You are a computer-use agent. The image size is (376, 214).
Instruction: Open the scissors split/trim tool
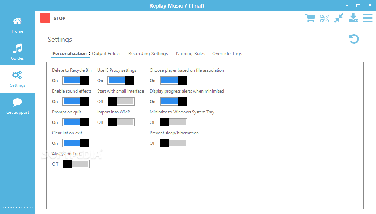tap(324, 18)
